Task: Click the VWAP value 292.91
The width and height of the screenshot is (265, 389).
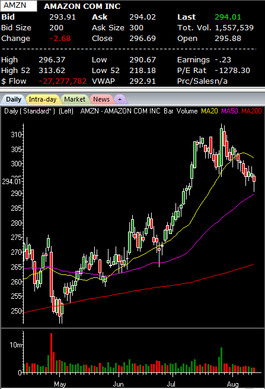Action: tap(142, 81)
